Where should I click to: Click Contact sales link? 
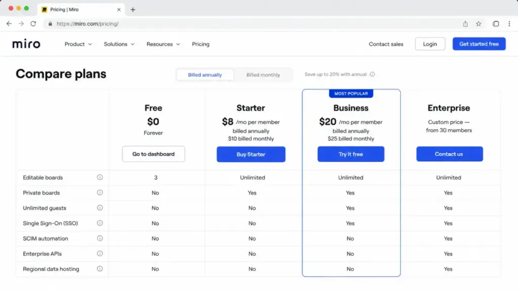[x=386, y=44]
